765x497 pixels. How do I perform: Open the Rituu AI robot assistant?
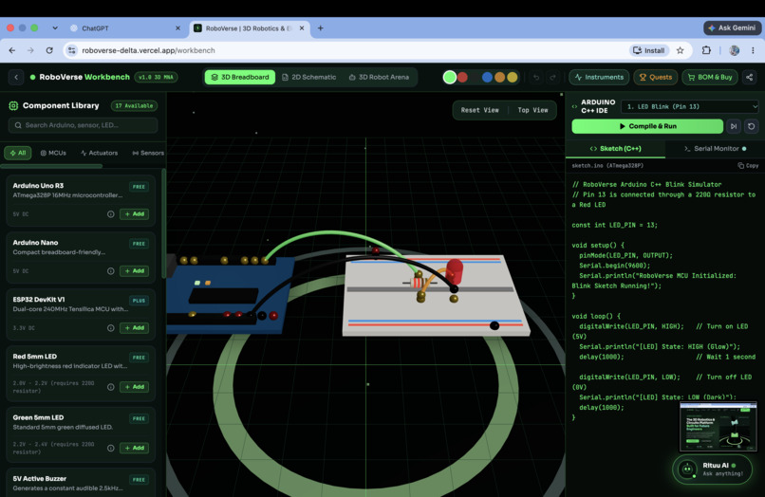pyautogui.click(x=712, y=469)
